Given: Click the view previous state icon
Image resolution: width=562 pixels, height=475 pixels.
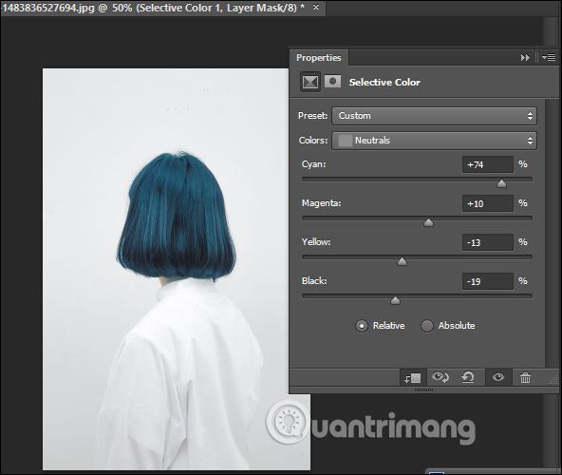Looking at the screenshot, I should (x=440, y=377).
